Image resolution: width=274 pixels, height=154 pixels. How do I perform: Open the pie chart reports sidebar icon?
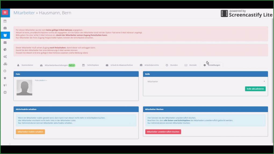click(x=5, y=50)
